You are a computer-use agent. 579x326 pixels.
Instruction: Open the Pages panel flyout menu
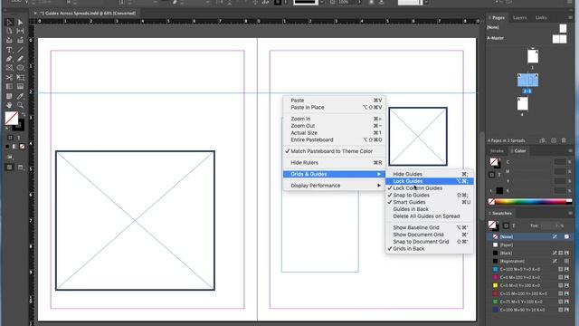tap(570, 17)
